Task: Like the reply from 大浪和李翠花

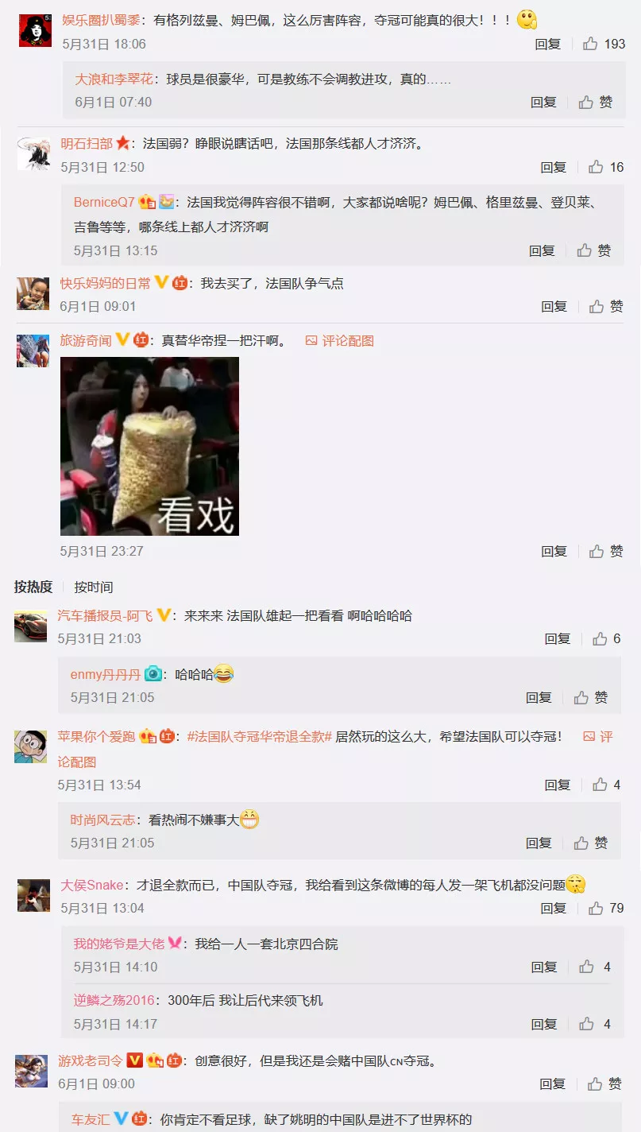Action: click(x=596, y=102)
